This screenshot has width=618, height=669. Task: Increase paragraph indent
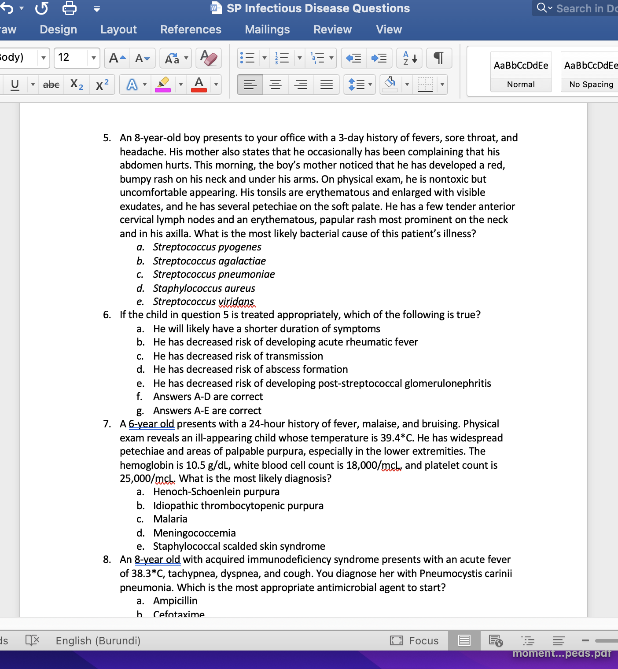click(379, 58)
